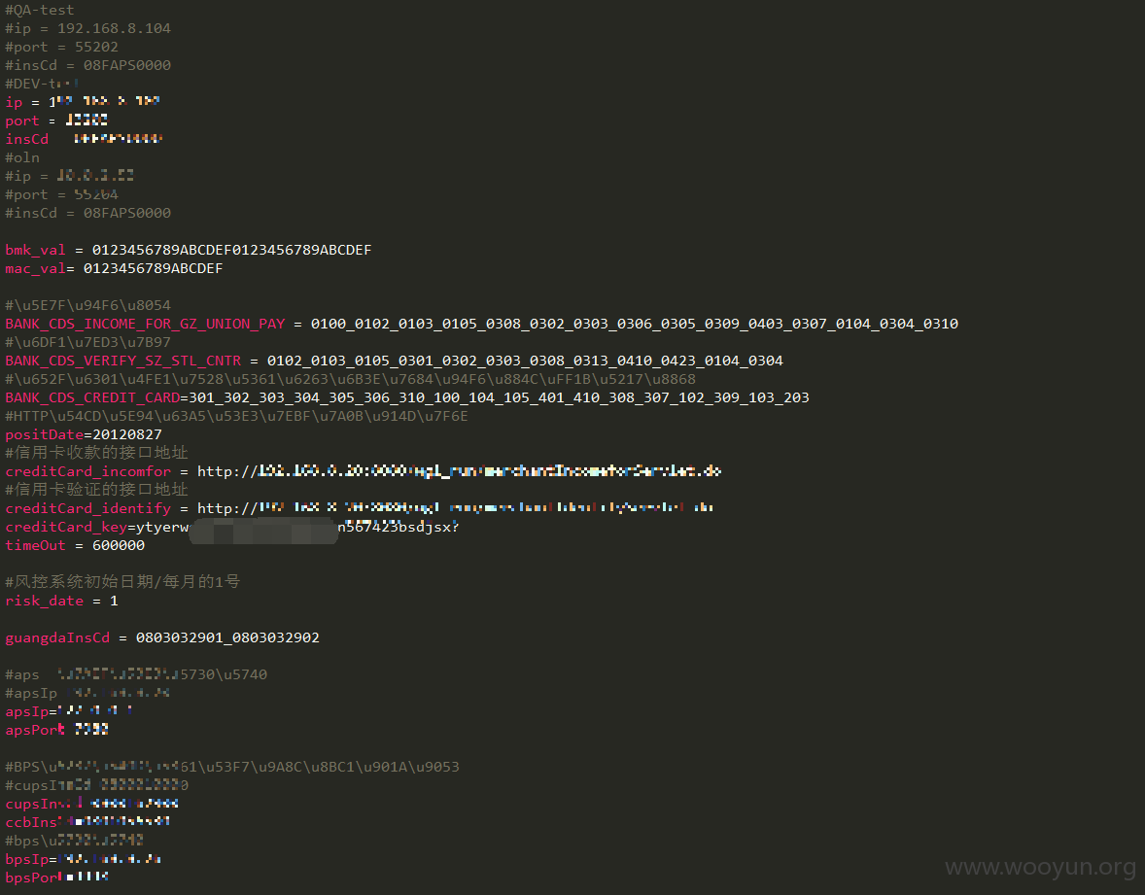Image resolution: width=1145 pixels, height=895 pixels.
Task: Click the mac_val value 0123456789ABCDEF
Action: click(x=153, y=268)
